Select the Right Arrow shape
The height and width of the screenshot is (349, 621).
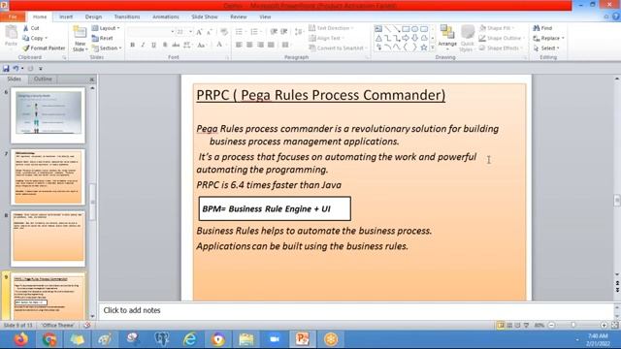point(406,38)
